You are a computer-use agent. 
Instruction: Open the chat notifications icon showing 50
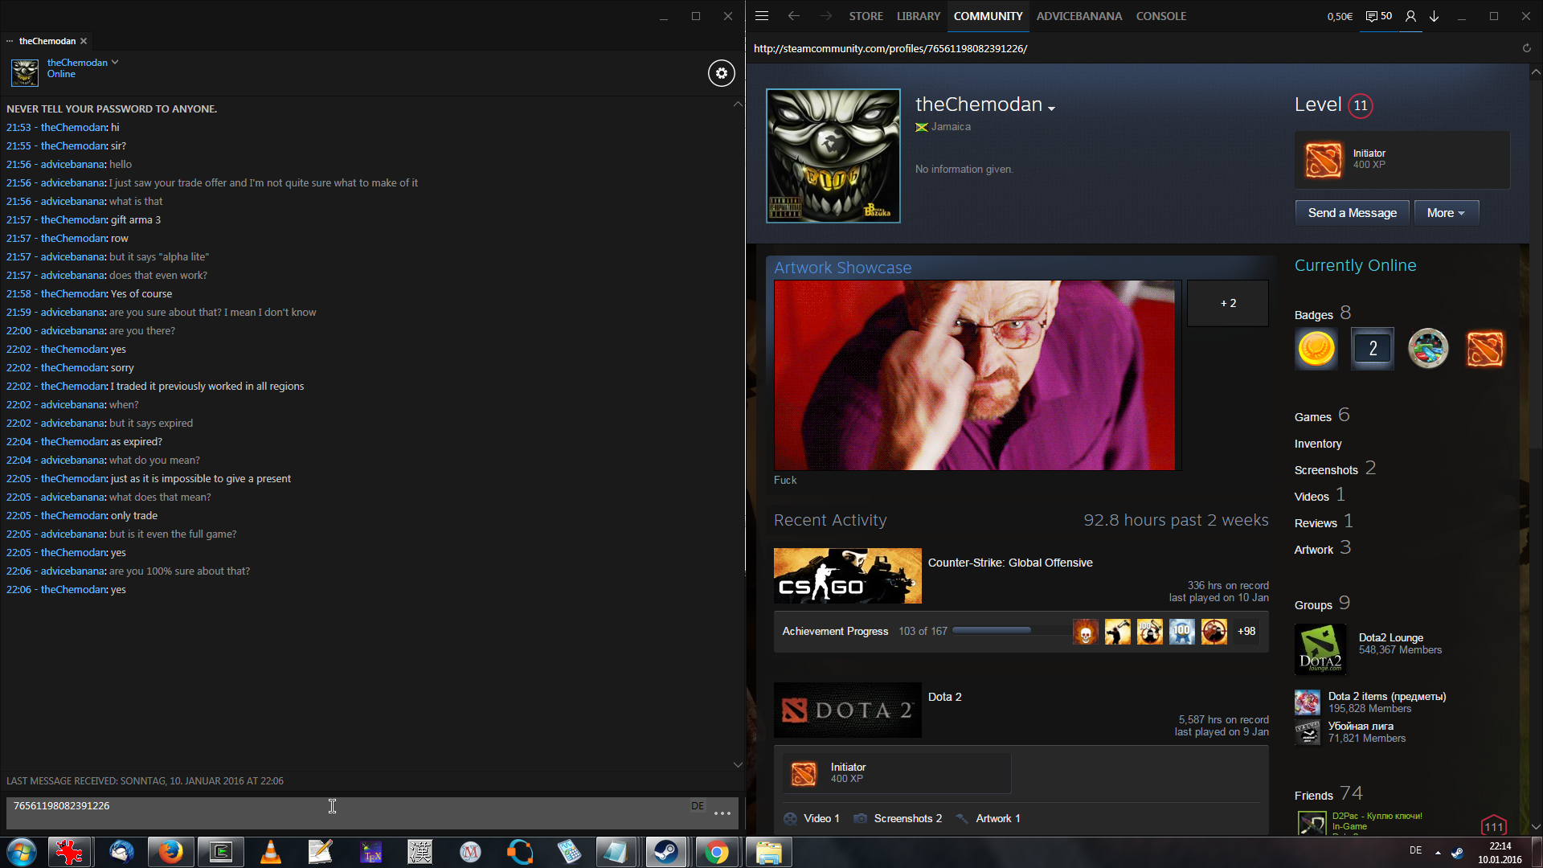tap(1379, 16)
